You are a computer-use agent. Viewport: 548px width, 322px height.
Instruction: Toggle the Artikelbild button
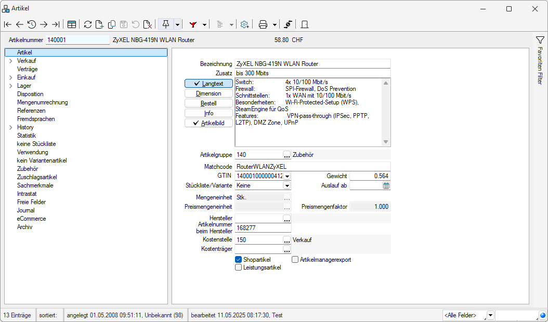click(x=208, y=123)
